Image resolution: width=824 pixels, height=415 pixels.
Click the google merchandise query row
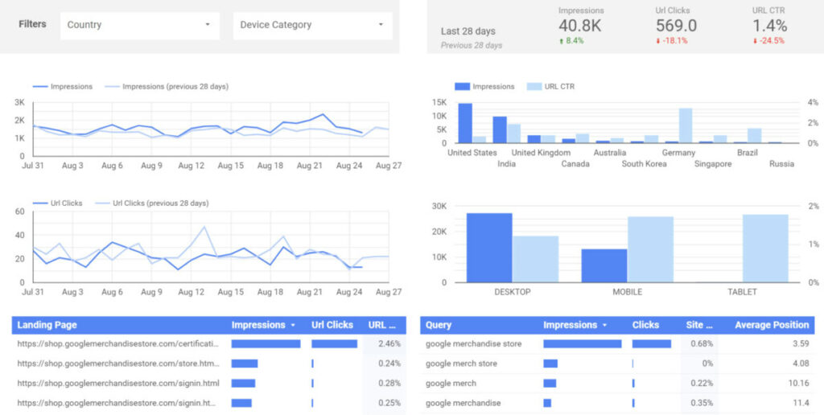pyautogui.click(x=463, y=404)
